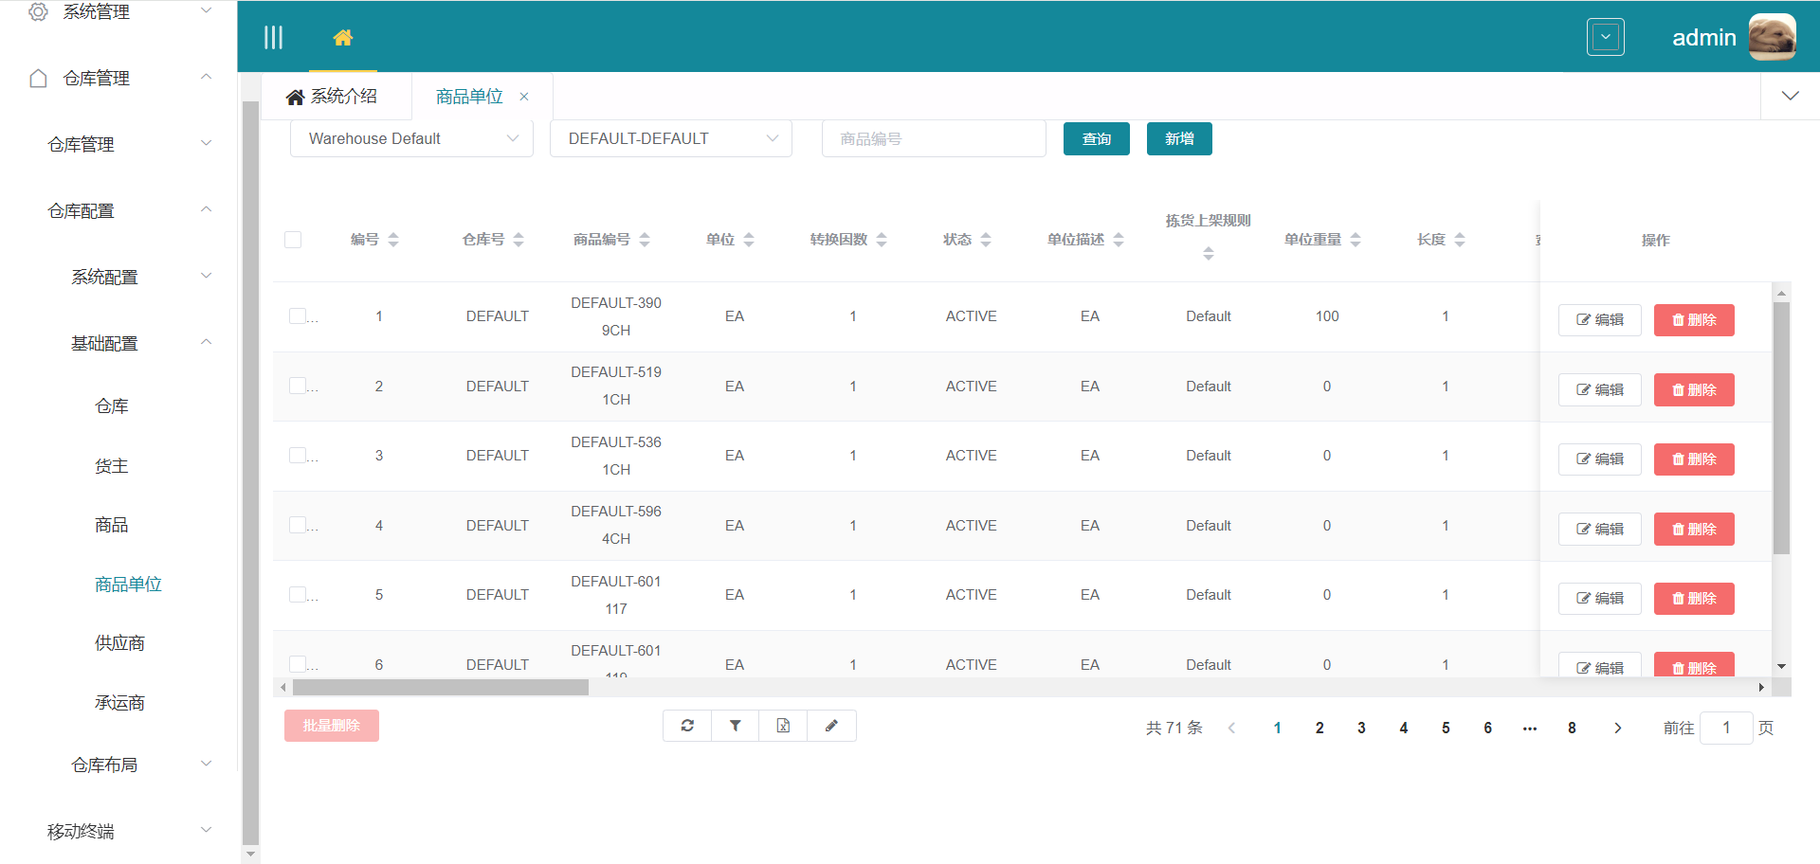Click the admin avatar picture
Image resolution: width=1820 pixels, height=864 pixels.
tap(1772, 38)
